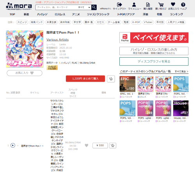Image resolution: width=195 pixels, height=172 pixels.
Task: Open album cover artwork image
Action: 25,49
